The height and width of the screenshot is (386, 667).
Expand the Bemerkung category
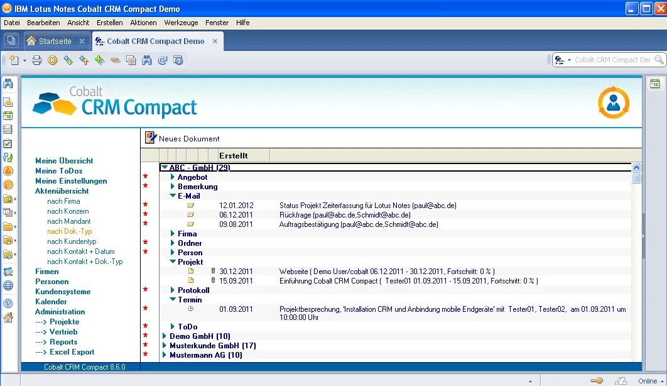(172, 187)
